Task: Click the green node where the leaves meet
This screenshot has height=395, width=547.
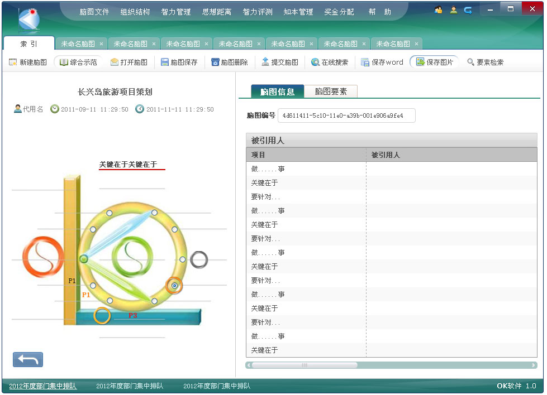Action: tap(84, 259)
